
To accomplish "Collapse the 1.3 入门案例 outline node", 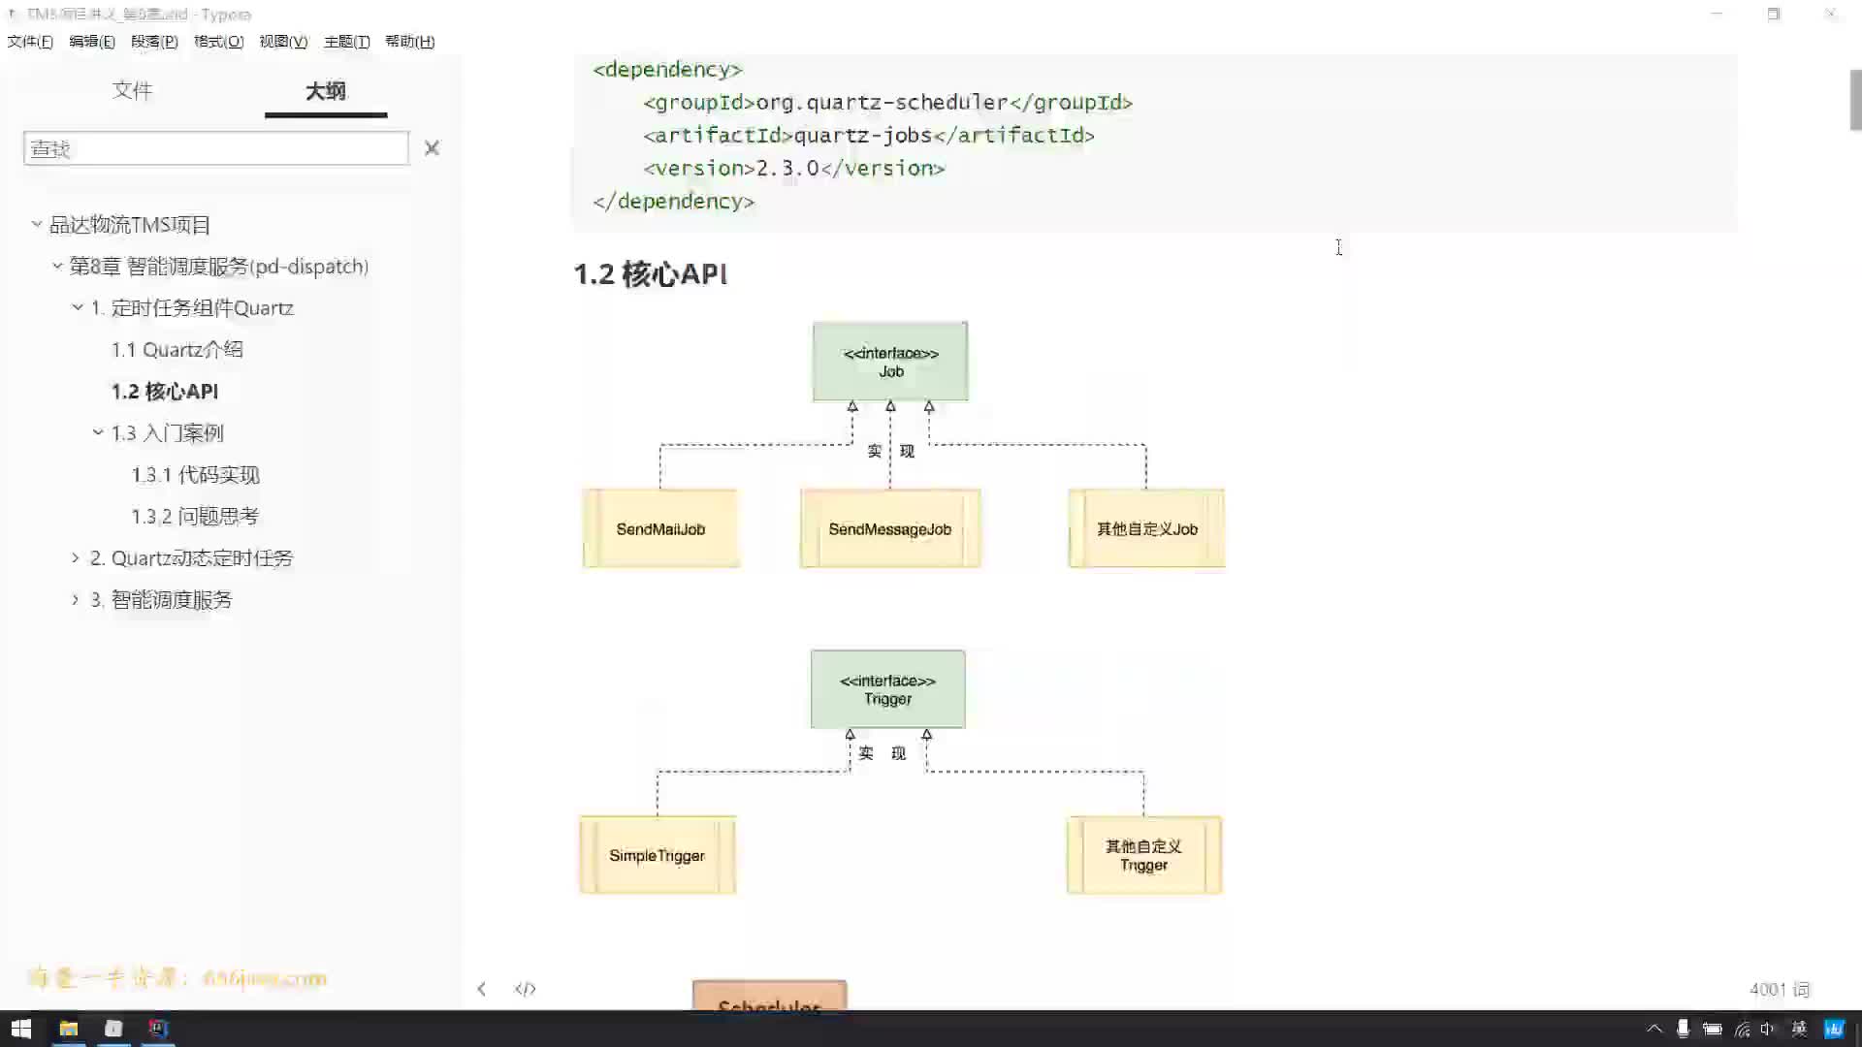I will (98, 432).
